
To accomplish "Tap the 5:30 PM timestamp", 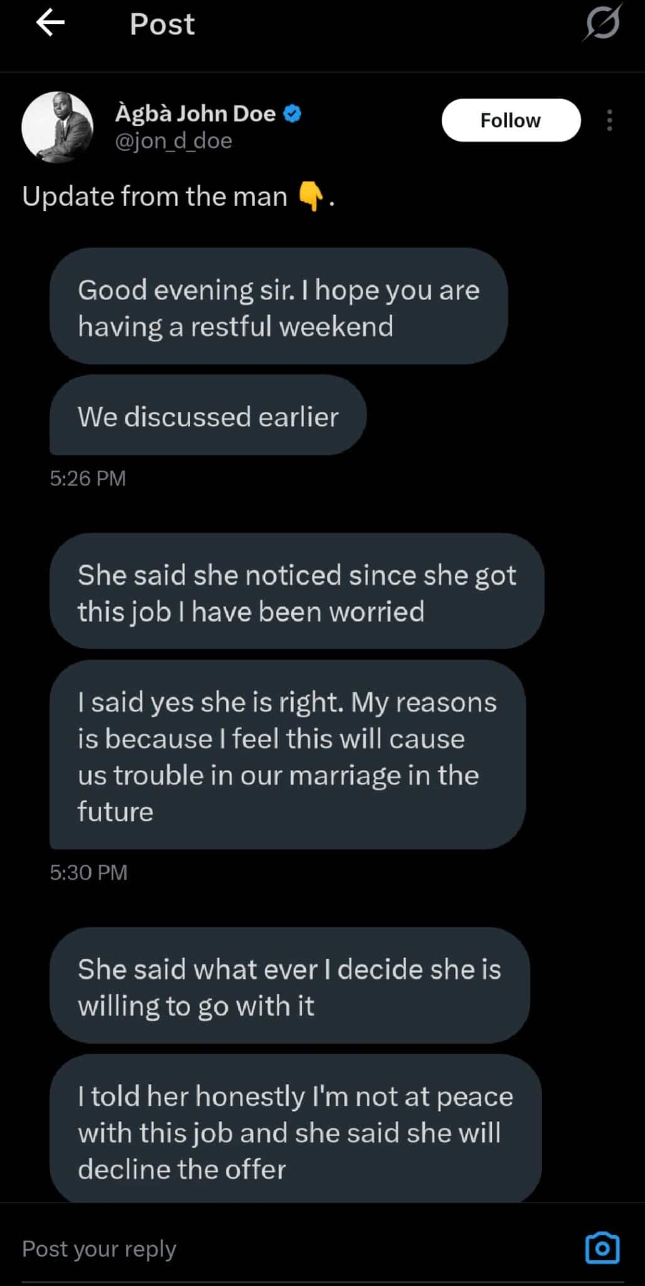I will (x=88, y=872).
